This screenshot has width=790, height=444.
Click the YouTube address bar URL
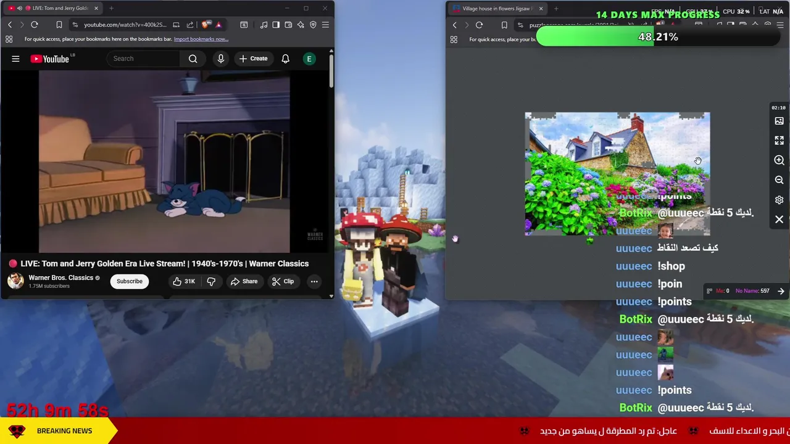(125, 25)
